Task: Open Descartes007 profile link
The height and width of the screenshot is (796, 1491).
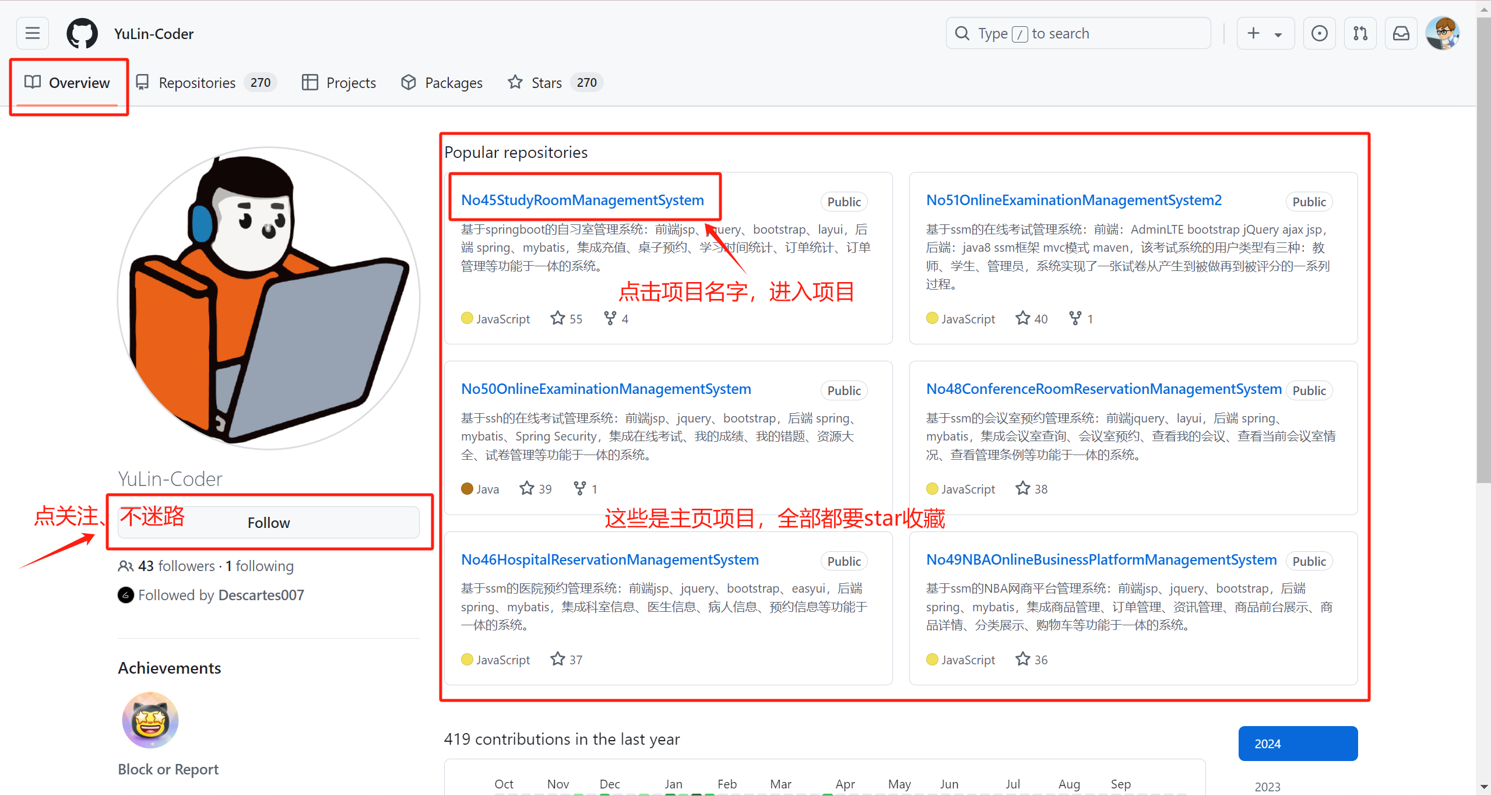Action: click(261, 595)
